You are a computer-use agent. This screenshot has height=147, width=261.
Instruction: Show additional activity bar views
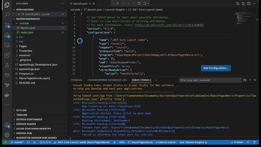7,105
